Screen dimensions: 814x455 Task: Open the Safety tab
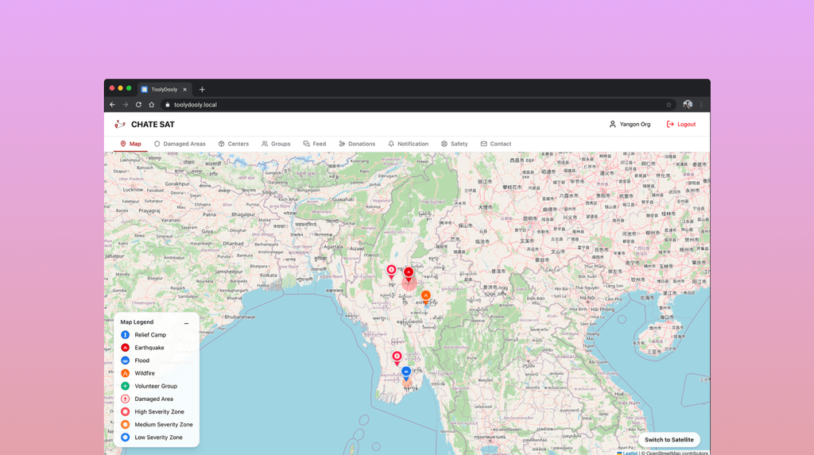pyautogui.click(x=454, y=144)
